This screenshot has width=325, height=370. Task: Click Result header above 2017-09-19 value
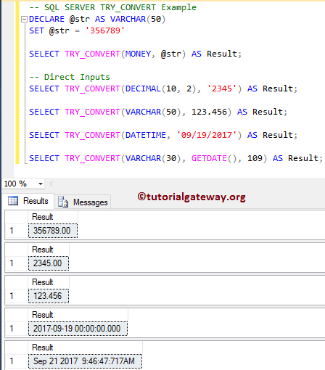pyautogui.click(x=78, y=315)
